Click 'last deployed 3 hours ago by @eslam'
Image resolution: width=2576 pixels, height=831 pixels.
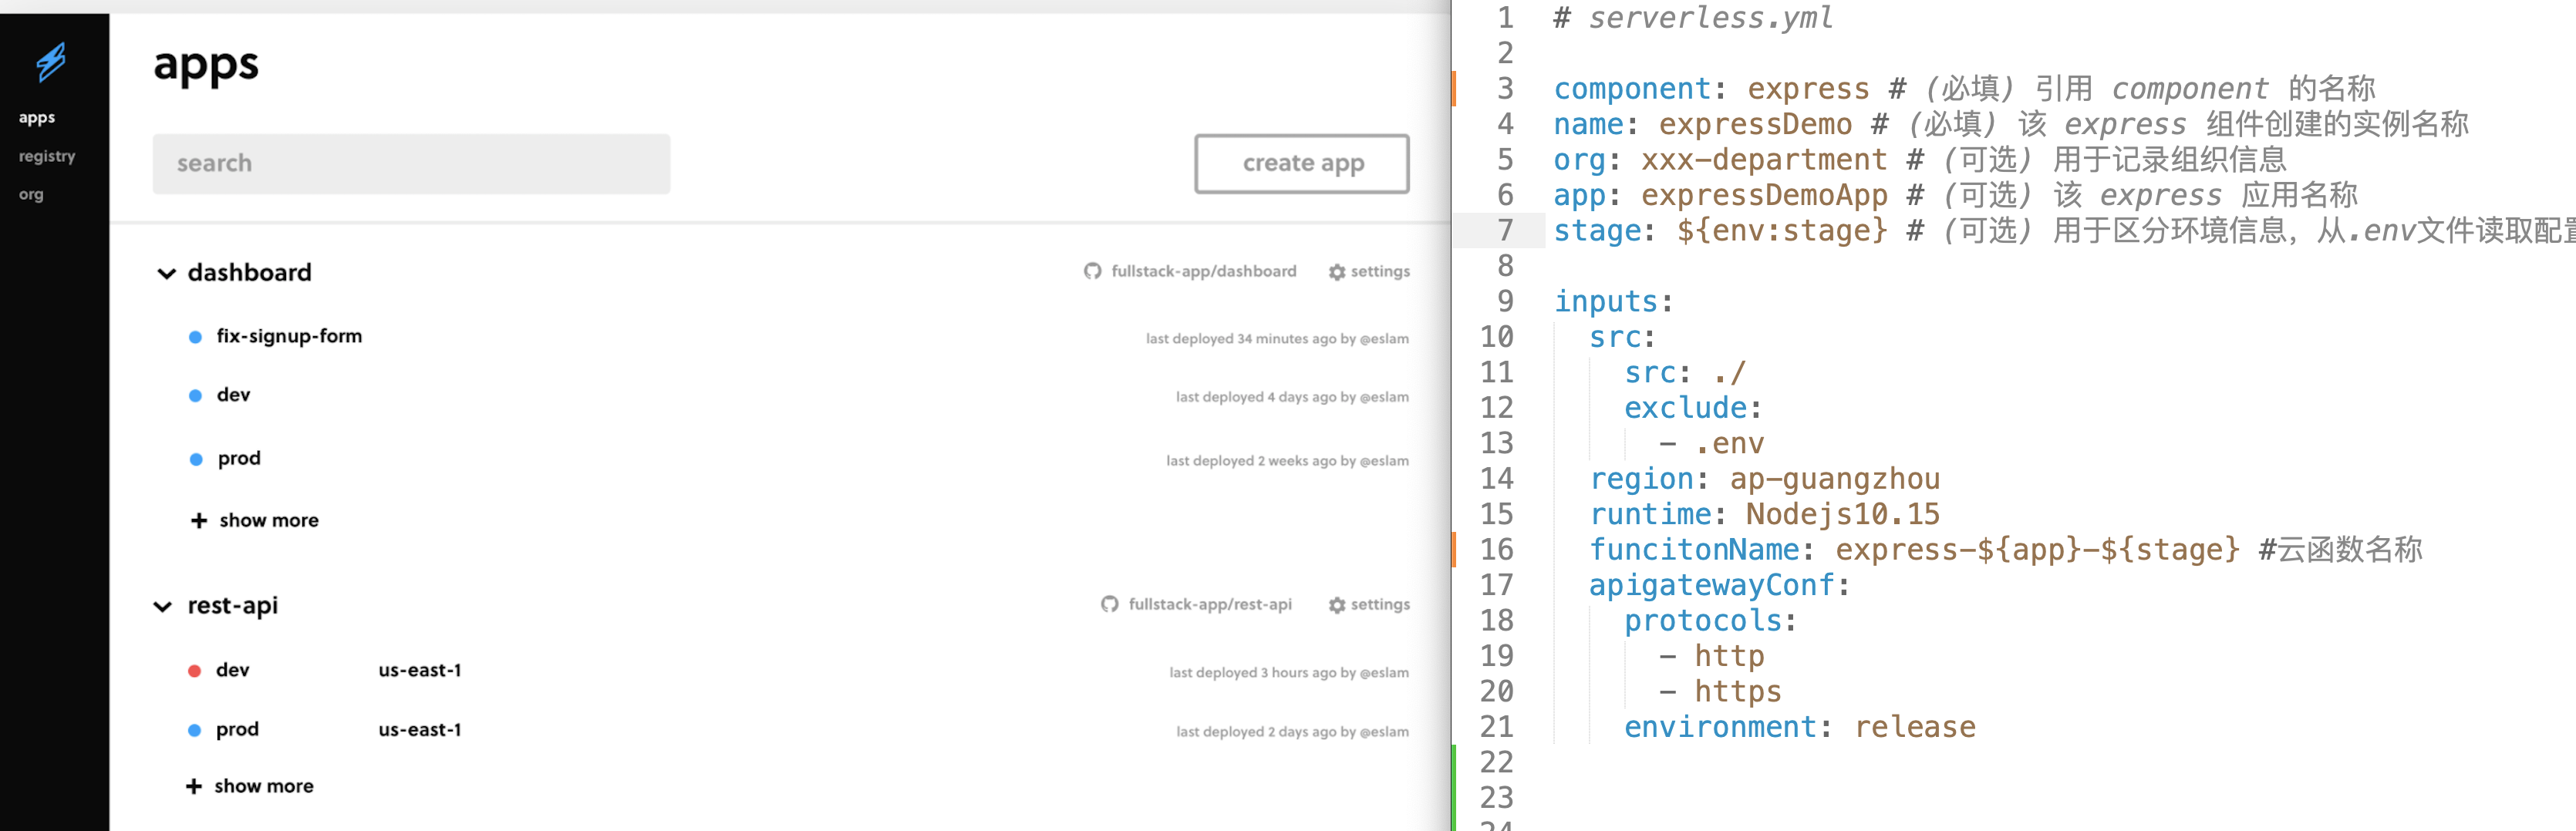[1289, 672]
